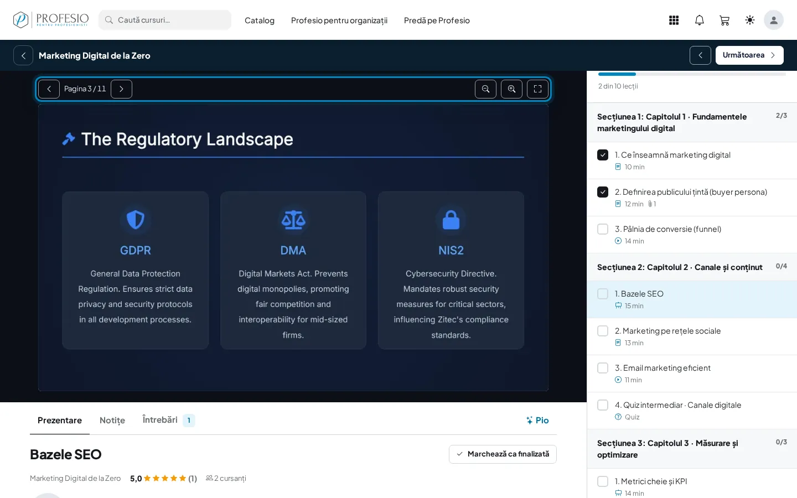Collapse Secțiunea 2 Capitolul 2 header
797x498 pixels.
pos(692,267)
